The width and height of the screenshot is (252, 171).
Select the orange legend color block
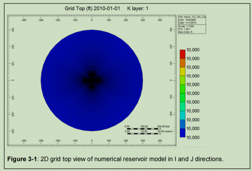pos(182,63)
